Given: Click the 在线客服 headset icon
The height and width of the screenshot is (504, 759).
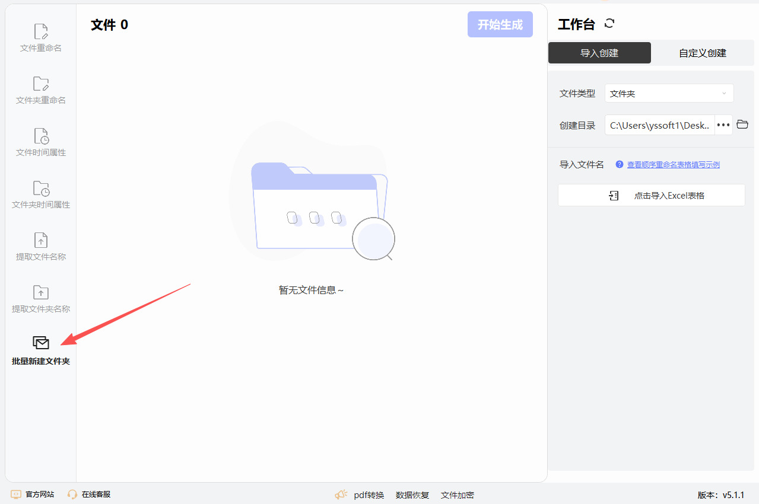Looking at the screenshot, I should click(x=72, y=494).
